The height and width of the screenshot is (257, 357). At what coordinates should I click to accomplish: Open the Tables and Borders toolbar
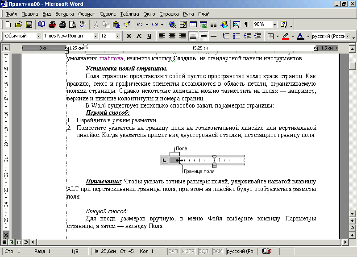click(x=183, y=25)
